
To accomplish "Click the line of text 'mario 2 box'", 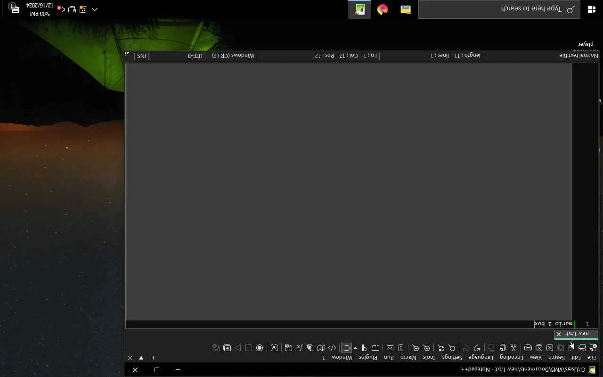I will 554,324.
